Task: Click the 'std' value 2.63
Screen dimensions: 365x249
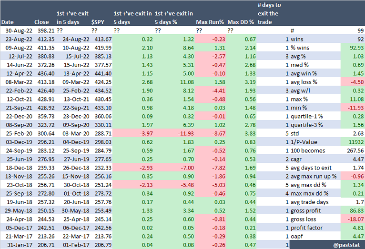Action: tap(358, 133)
